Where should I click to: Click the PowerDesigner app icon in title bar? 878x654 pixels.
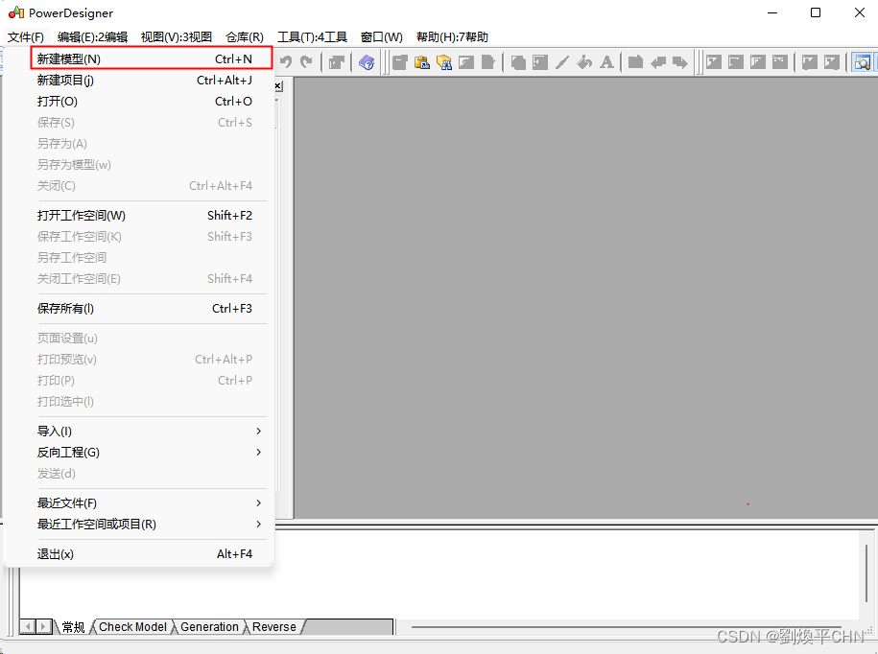16,12
